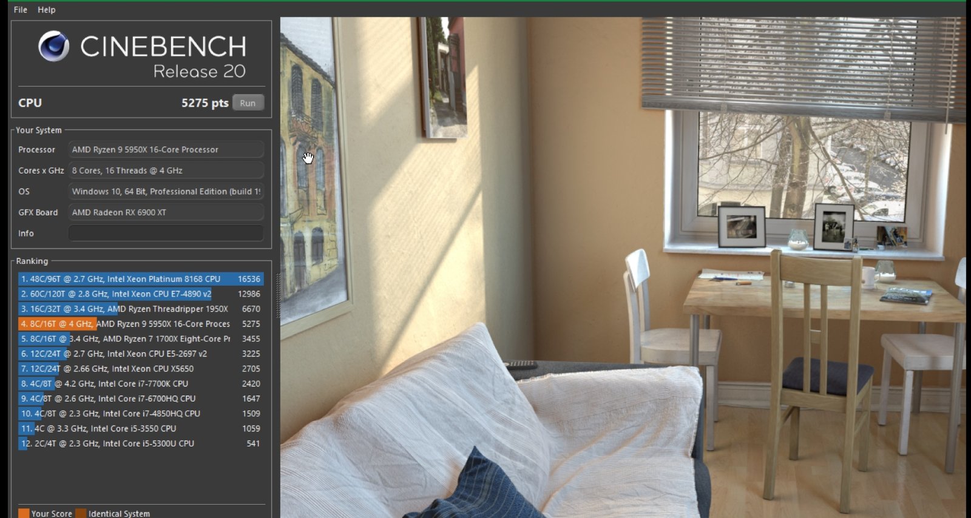This screenshot has height=518, width=971.
Task: Select the OS field showing Windows 10
Action: [x=166, y=192]
